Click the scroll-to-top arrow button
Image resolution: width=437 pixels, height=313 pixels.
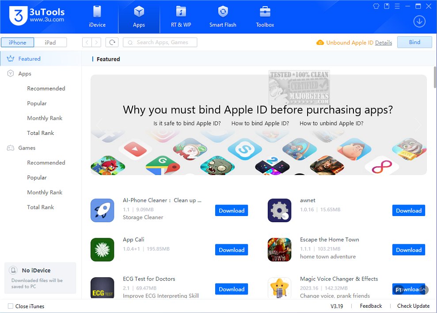(x=424, y=289)
